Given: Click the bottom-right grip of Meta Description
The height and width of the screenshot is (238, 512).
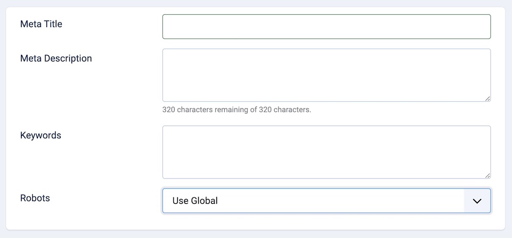Looking at the screenshot, I should pos(487,98).
